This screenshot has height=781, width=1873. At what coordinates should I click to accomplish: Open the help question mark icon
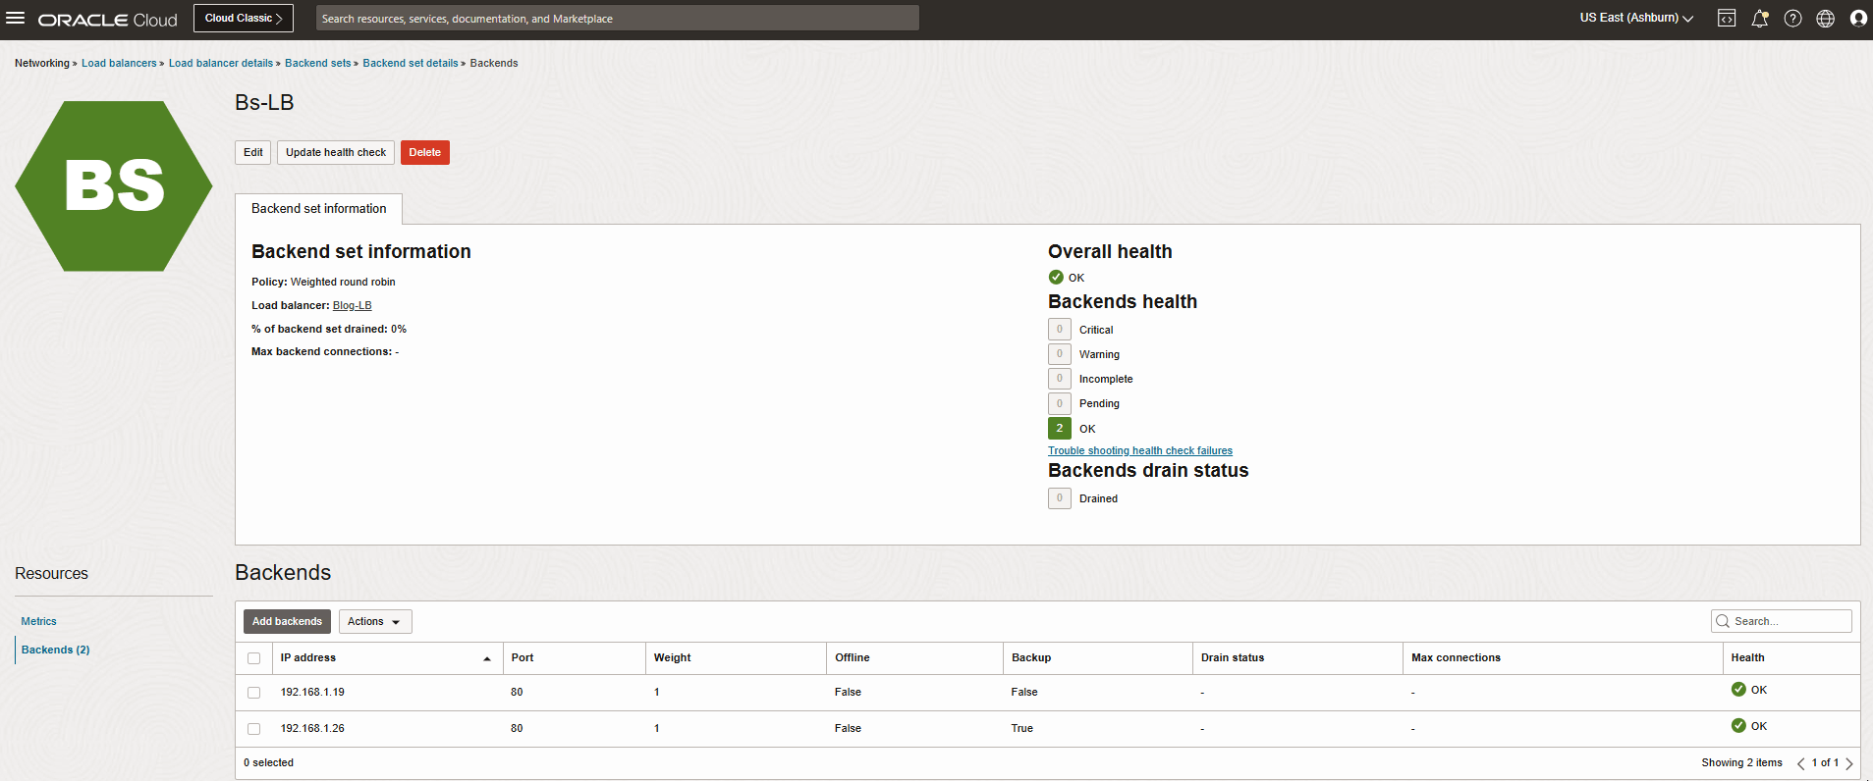[x=1792, y=19]
